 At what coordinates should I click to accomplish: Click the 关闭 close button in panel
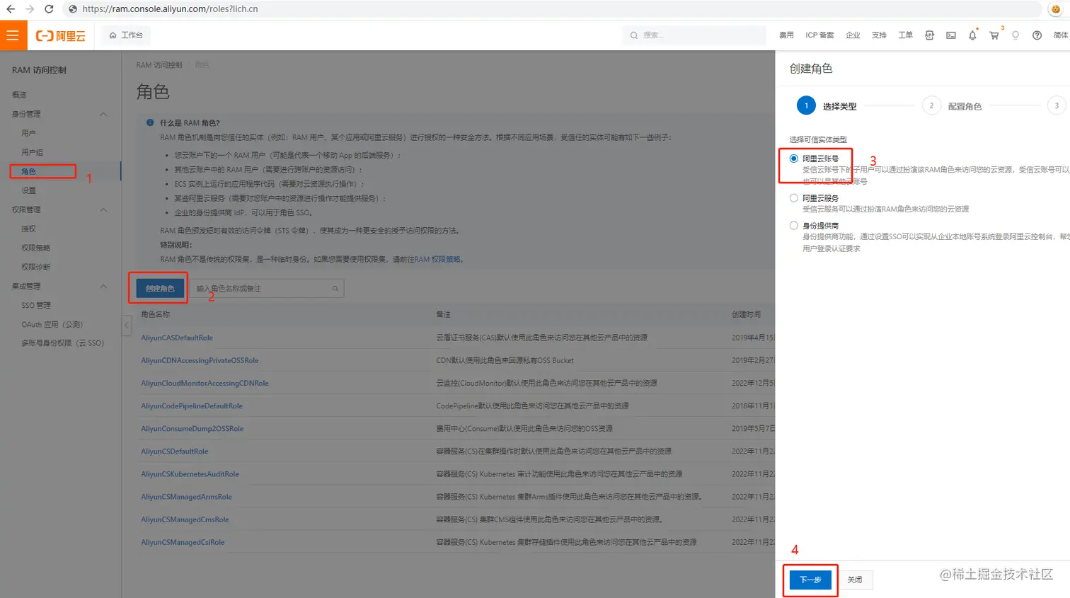point(855,580)
